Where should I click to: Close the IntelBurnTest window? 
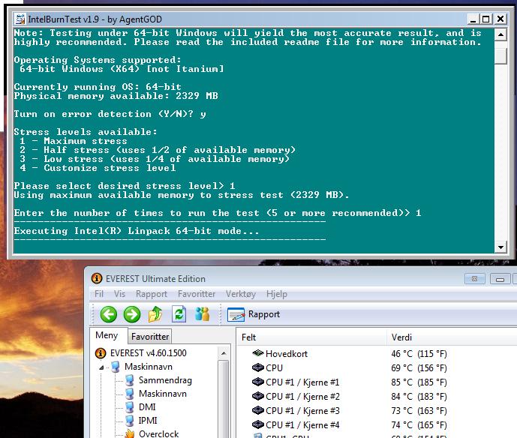(x=500, y=19)
